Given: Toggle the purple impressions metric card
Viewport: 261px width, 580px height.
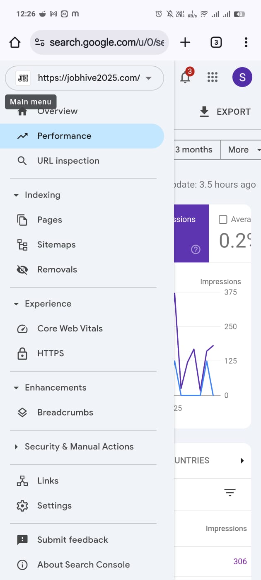Looking at the screenshot, I should click(191, 233).
